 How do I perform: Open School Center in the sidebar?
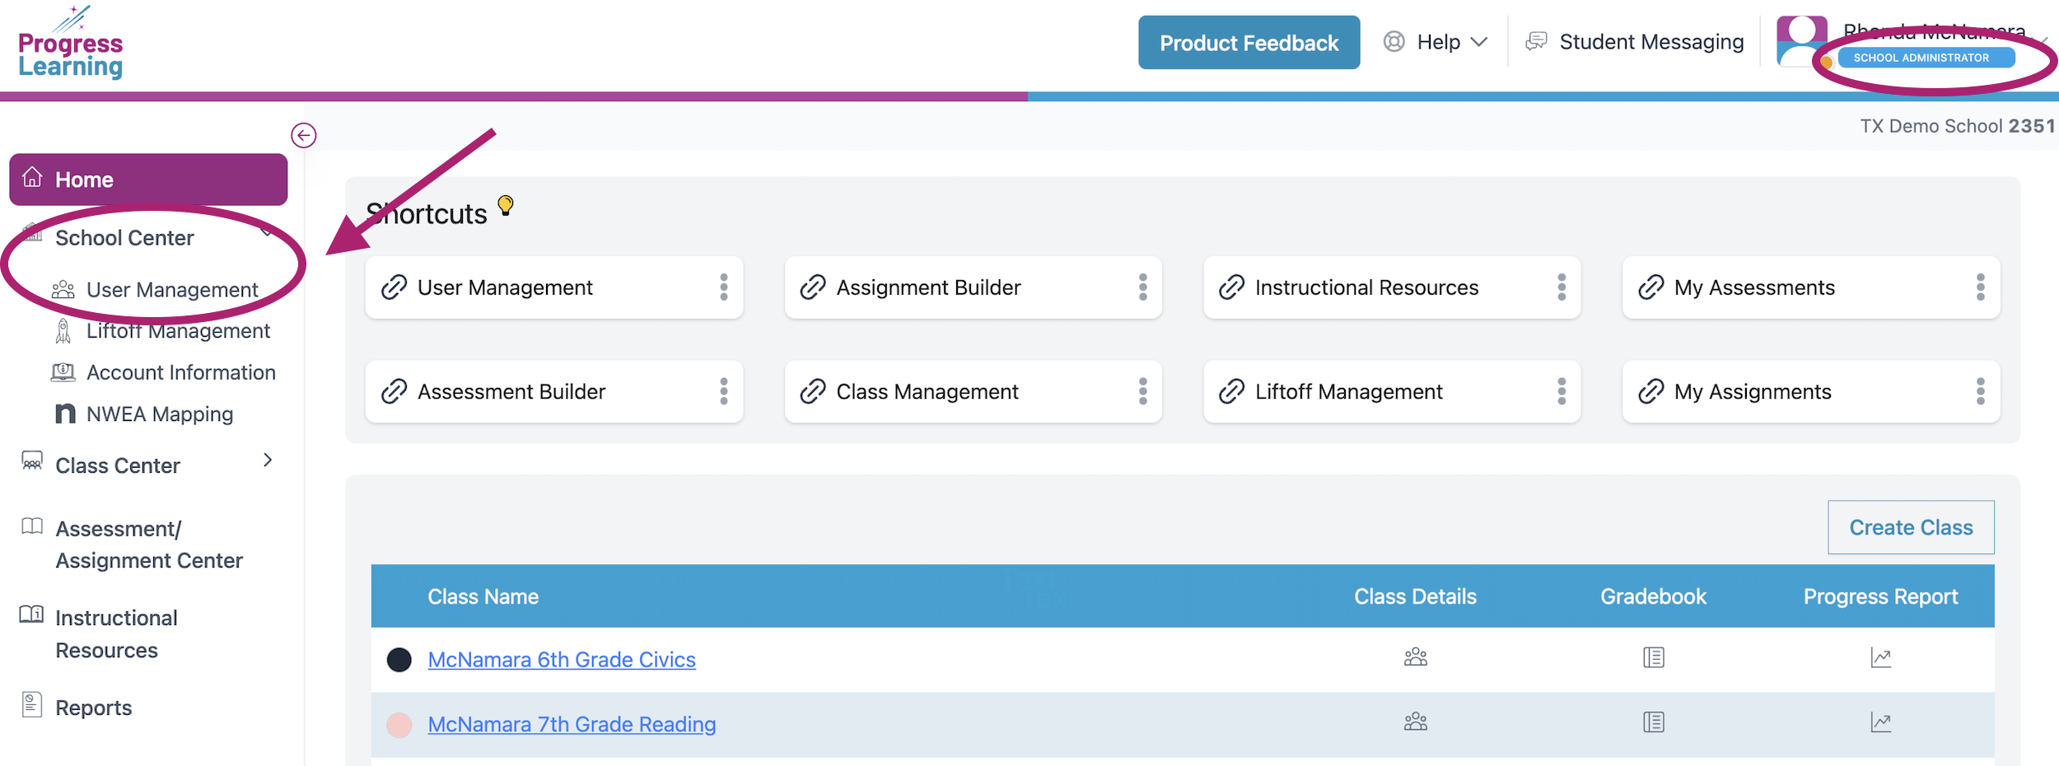(x=124, y=238)
